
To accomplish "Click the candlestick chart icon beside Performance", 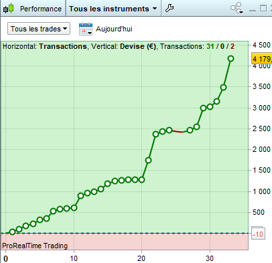I will [x=9, y=9].
